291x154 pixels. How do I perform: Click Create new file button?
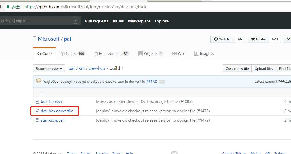237,69
